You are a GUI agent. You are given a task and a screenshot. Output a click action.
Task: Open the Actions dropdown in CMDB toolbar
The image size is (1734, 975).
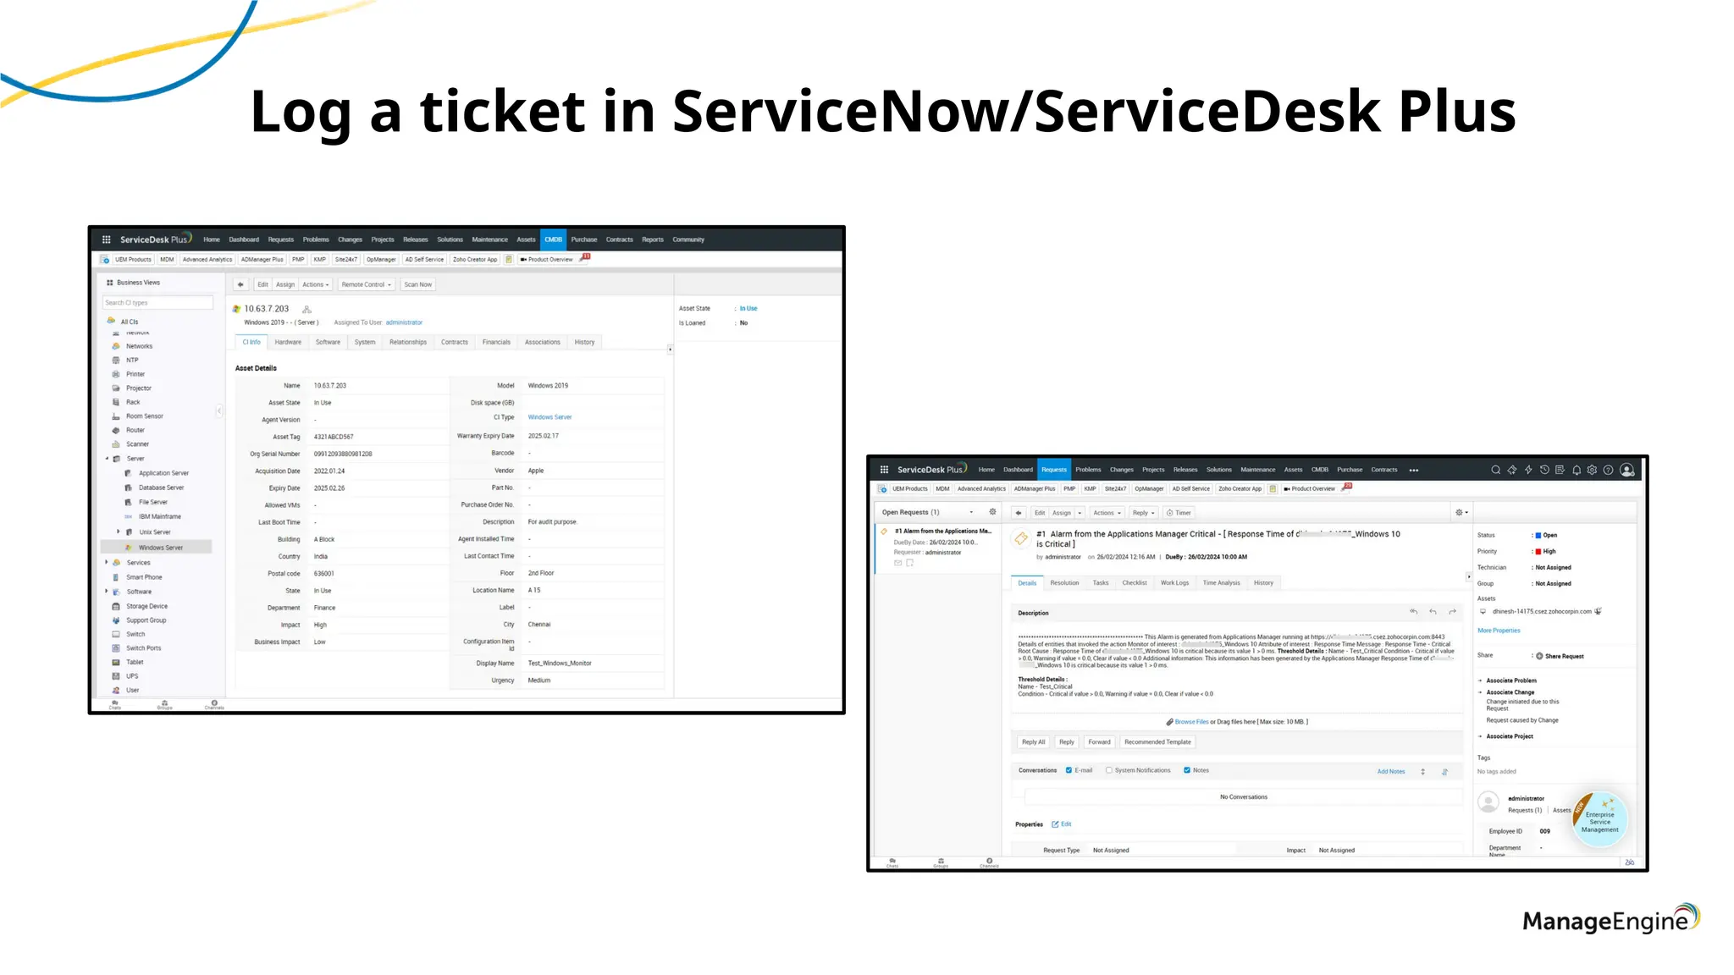(x=316, y=284)
